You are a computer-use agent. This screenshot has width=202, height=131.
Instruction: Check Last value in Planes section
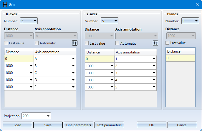point(167,43)
